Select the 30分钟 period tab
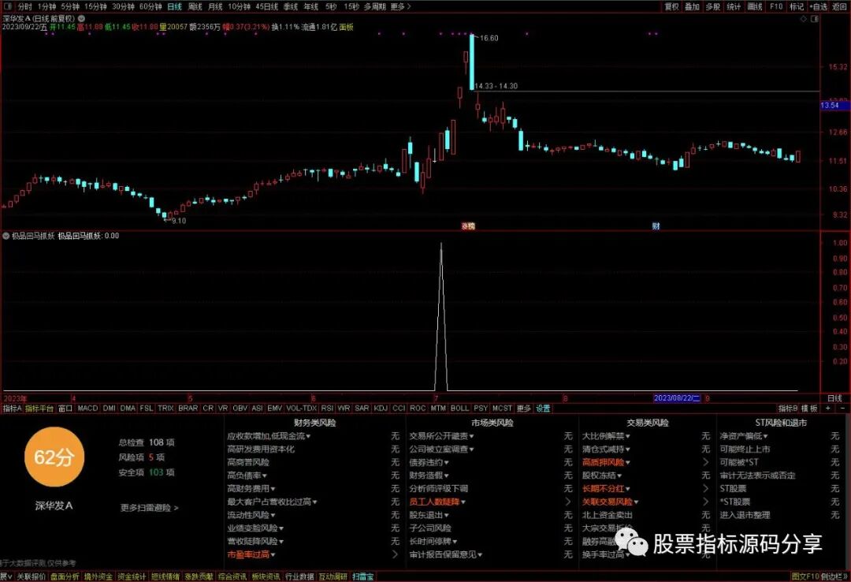The width and height of the screenshot is (851, 582). [x=124, y=6]
